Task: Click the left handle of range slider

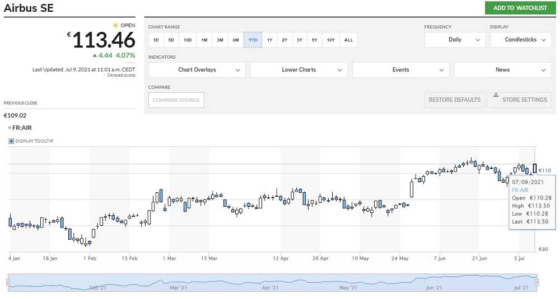Action: [x=8, y=283]
